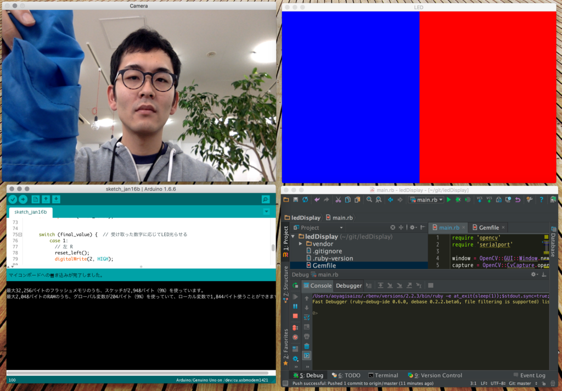Image resolution: width=562 pixels, height=391 pixels.
Task: Click Arduino console horizontal scrollbar
Action: [x=137, y=373]
